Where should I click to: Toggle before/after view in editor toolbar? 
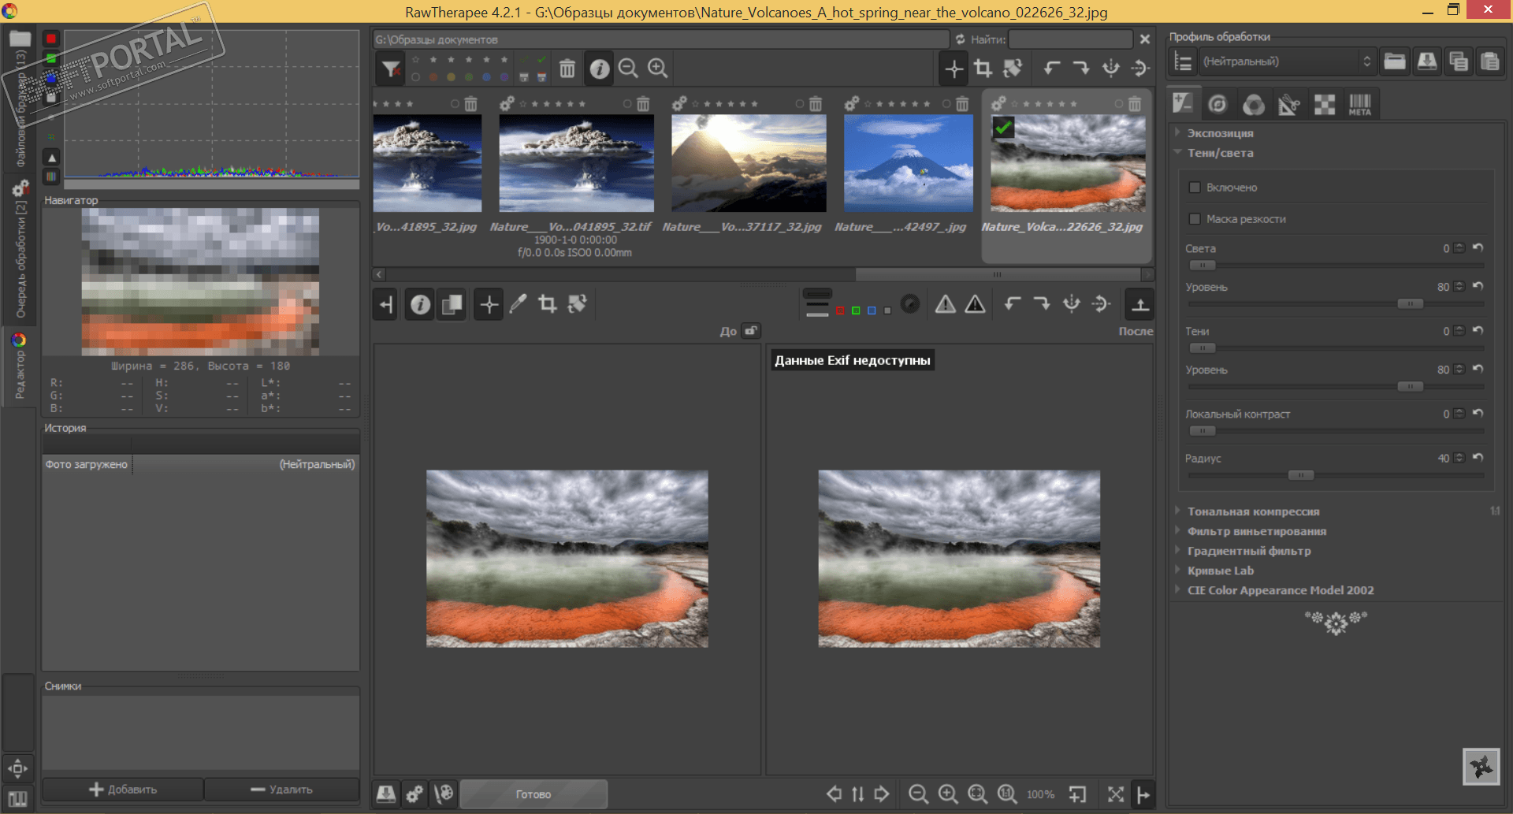tap(452, 304)
